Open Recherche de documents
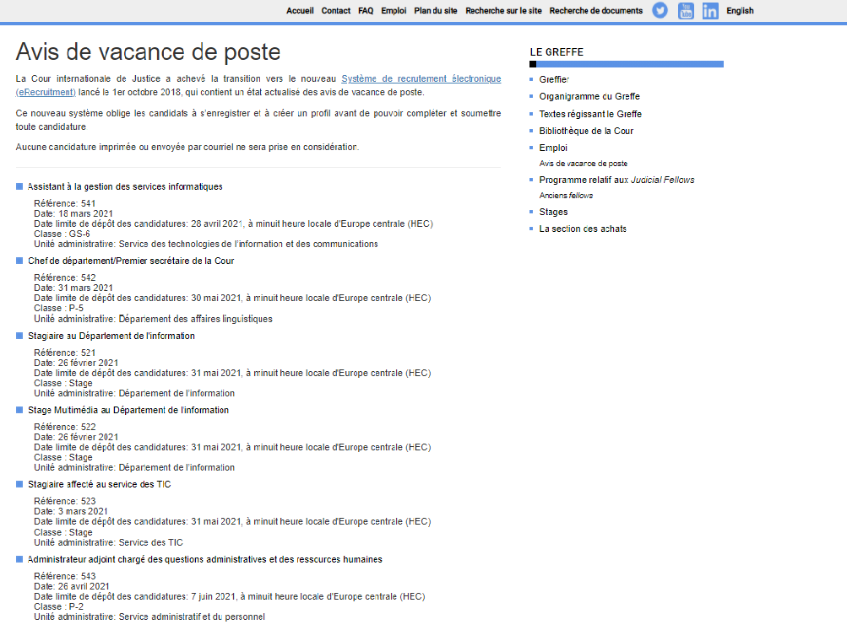This screenshot has height=630, width=847. (596, 10)
